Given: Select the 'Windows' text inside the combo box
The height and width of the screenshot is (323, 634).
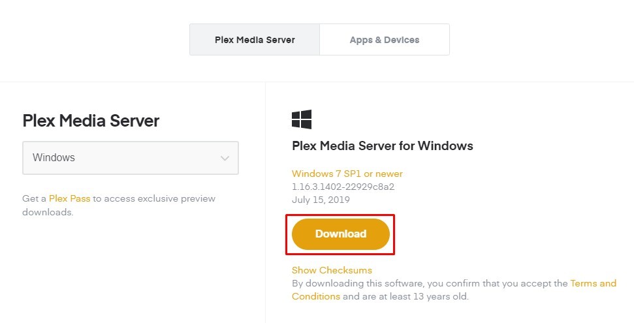Looking at the screenshot, I should (54, 158).
